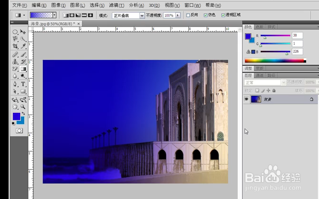Choose diamond gradient style

pyautogui.click(x=90, y=15)
